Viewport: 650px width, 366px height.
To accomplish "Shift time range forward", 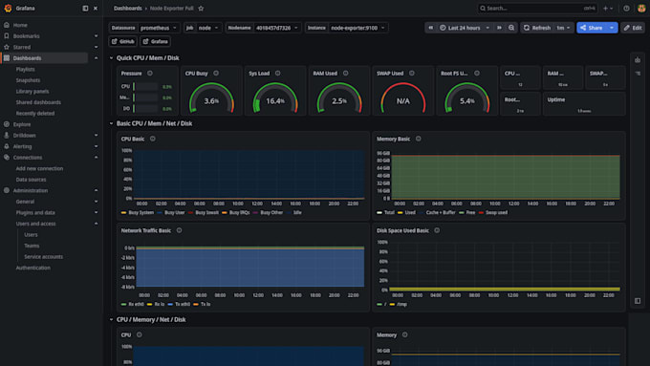I will [x=499, y=28].
